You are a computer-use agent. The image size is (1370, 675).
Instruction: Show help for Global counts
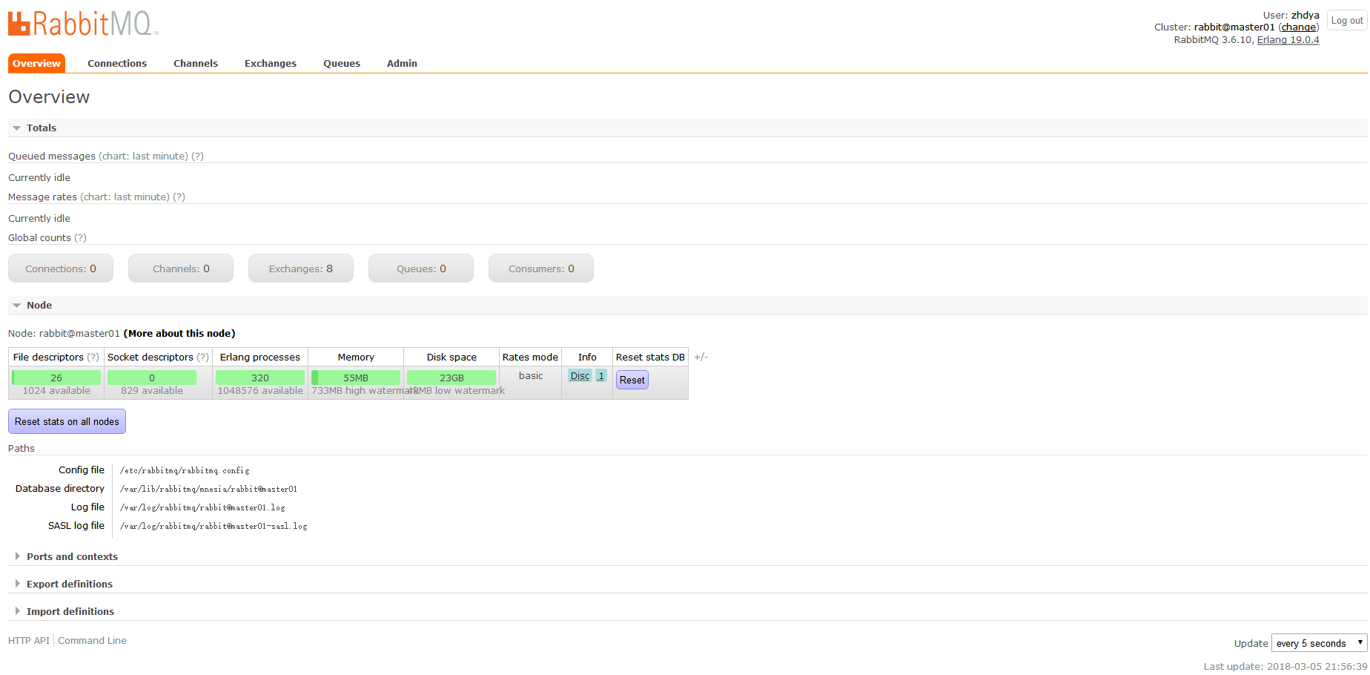80,238
